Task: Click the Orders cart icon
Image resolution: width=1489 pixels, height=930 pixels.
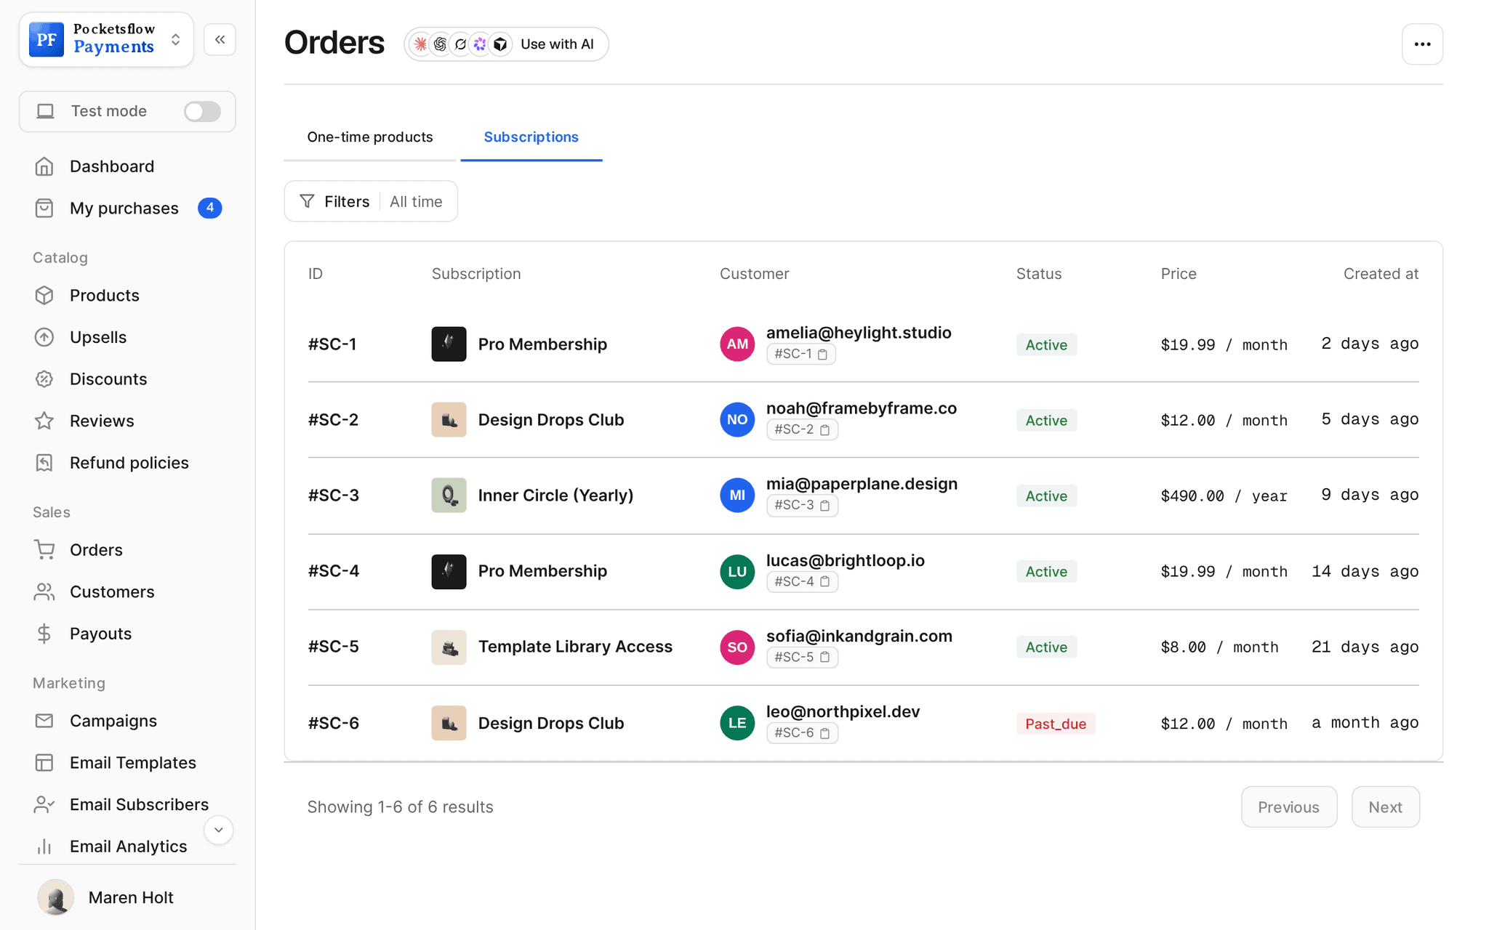Action: pyautogui.click(x=44, y=550)
